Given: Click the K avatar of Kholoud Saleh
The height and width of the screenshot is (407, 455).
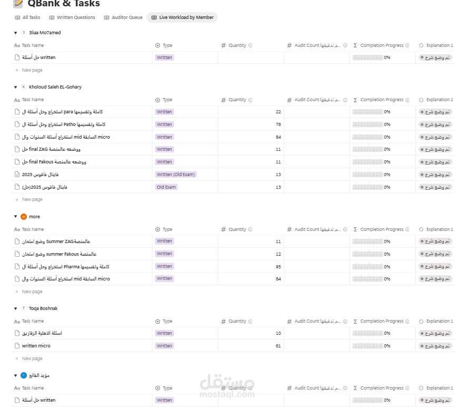Looking at the screenshot, I should pos(24,87).
